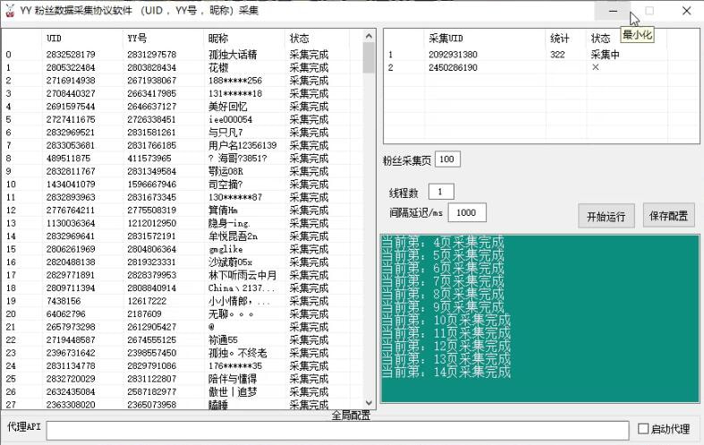Enable the 启动代理 checkbox
Image resolution: width=704 pixels, height=445 pixels.
643,428
